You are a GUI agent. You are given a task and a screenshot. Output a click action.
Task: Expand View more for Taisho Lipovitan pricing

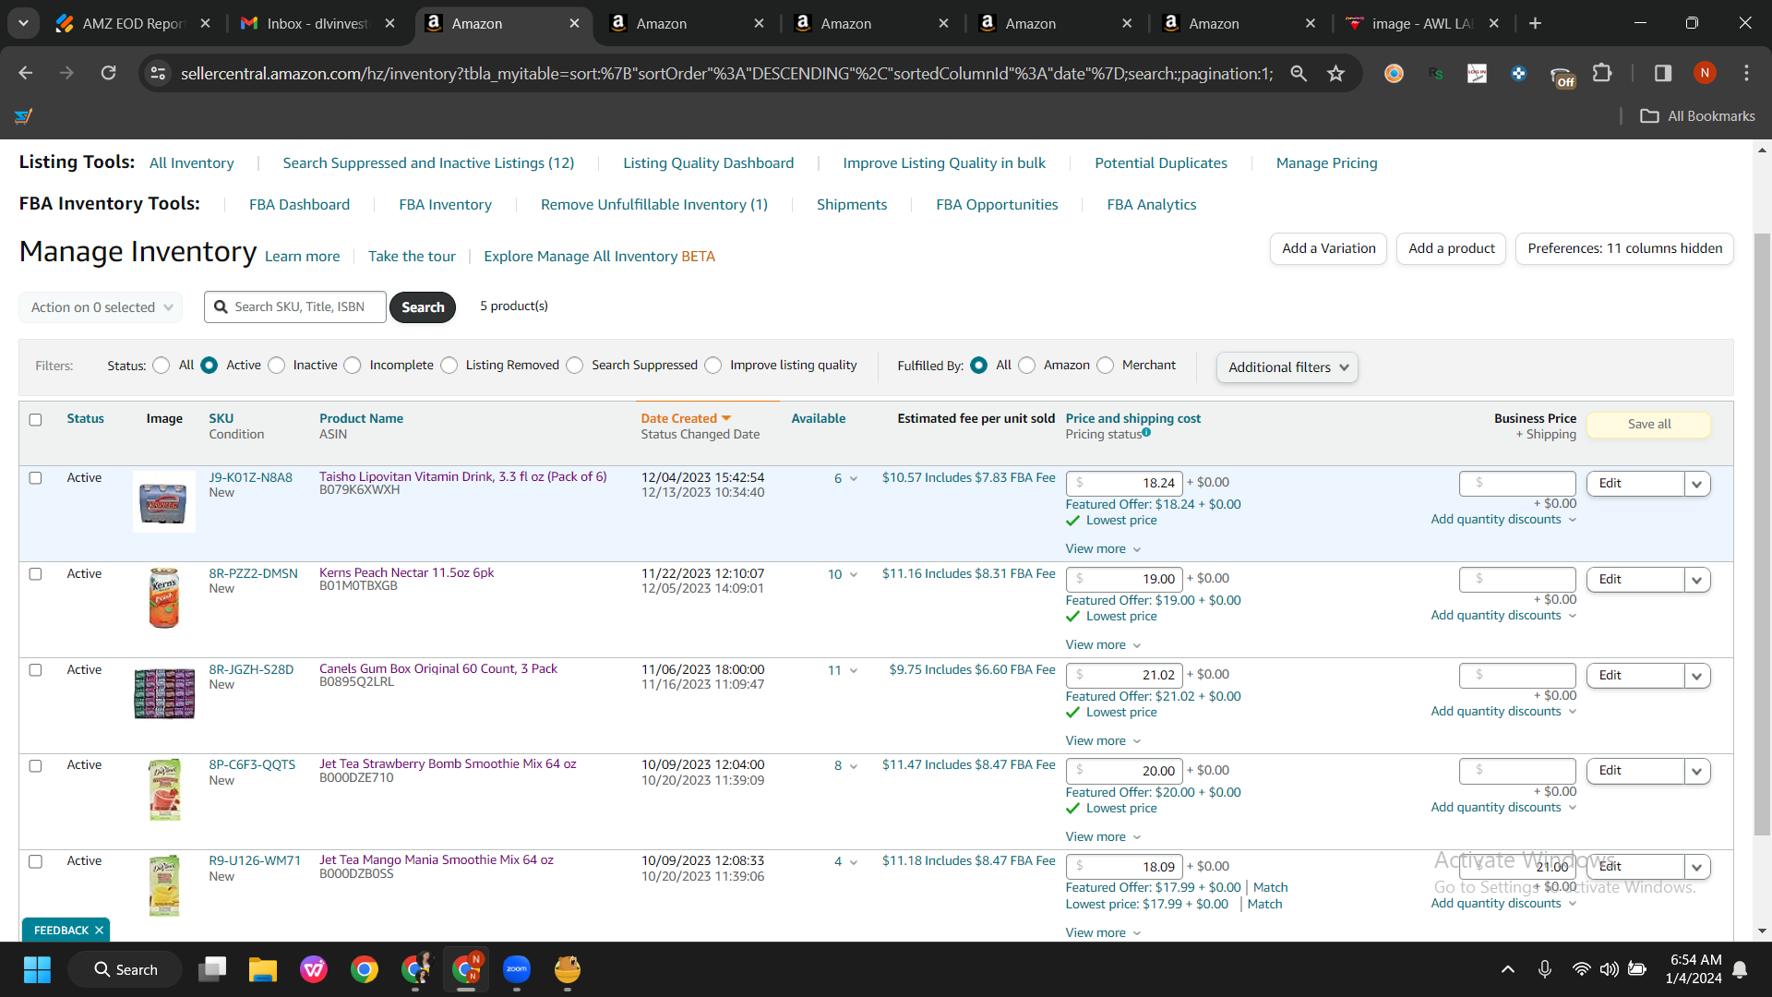[x=1103, y=549]
